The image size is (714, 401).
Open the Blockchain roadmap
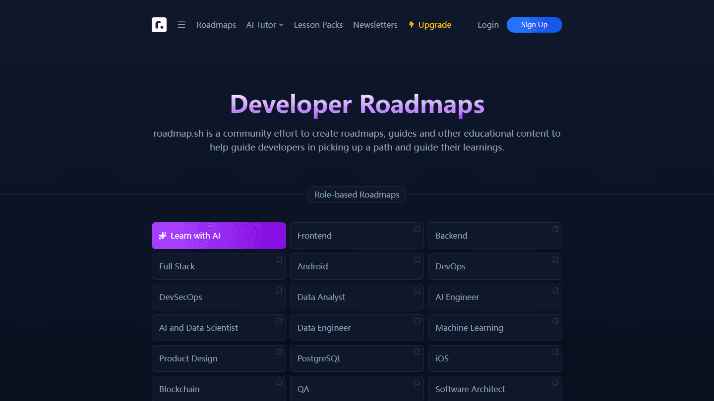point(219,389)
